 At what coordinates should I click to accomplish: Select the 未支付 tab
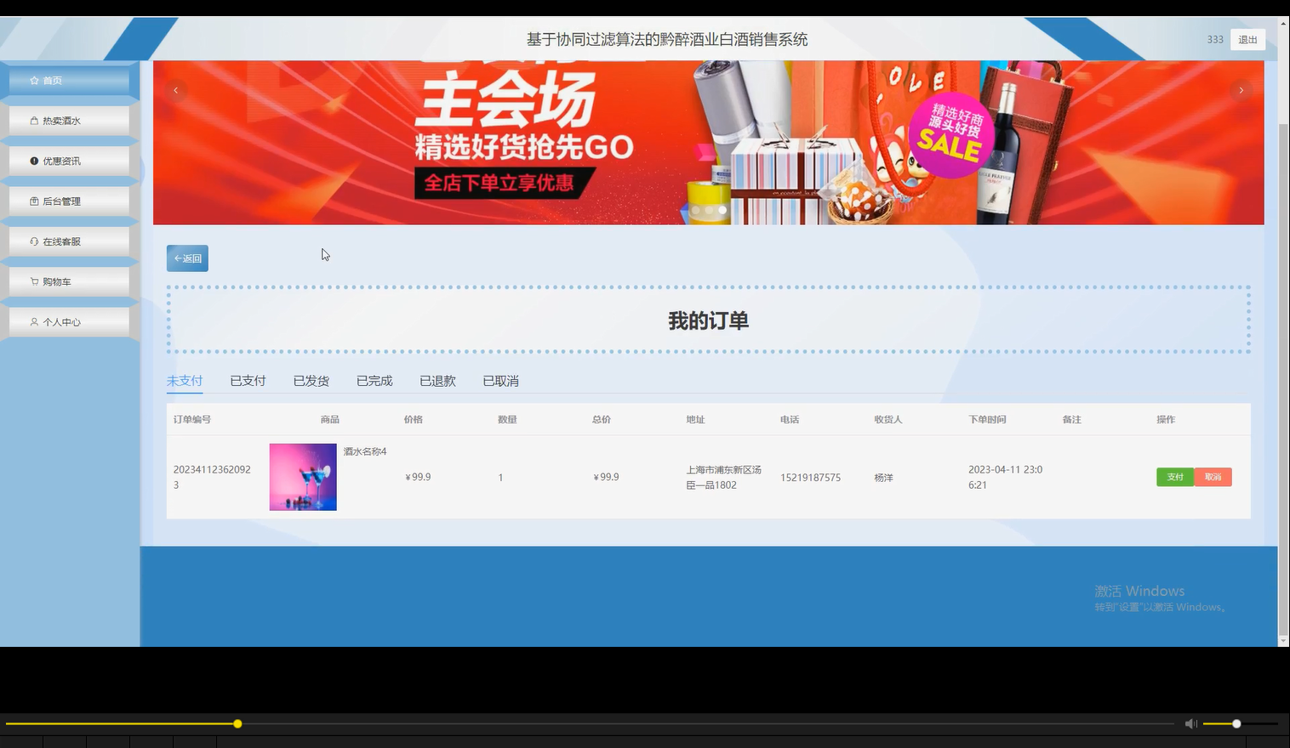click(185, 380)
